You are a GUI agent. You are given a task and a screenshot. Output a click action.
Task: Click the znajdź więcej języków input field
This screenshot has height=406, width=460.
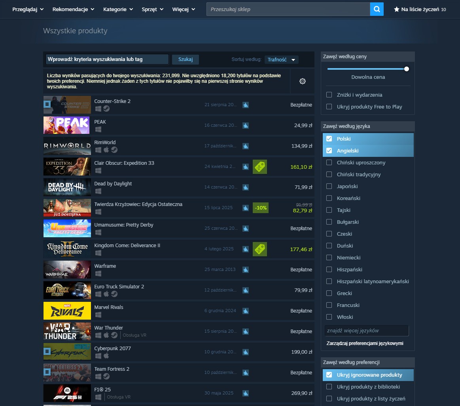pyautogui.click(x=366, y=330)
